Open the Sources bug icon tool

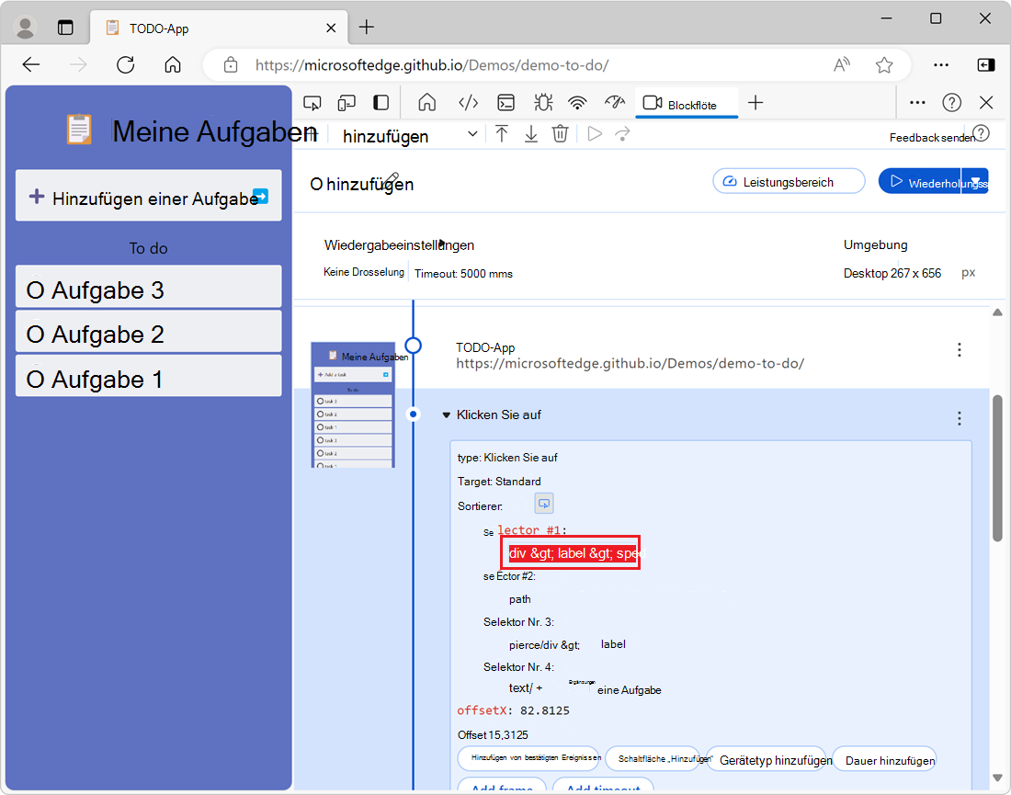542,103
